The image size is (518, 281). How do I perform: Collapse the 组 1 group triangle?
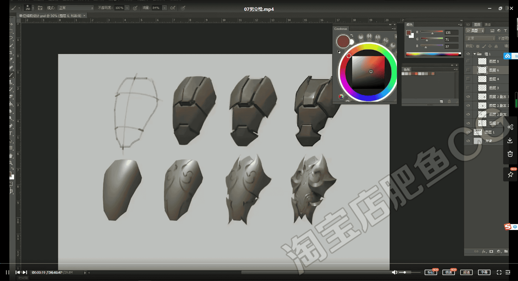[475, 54]
